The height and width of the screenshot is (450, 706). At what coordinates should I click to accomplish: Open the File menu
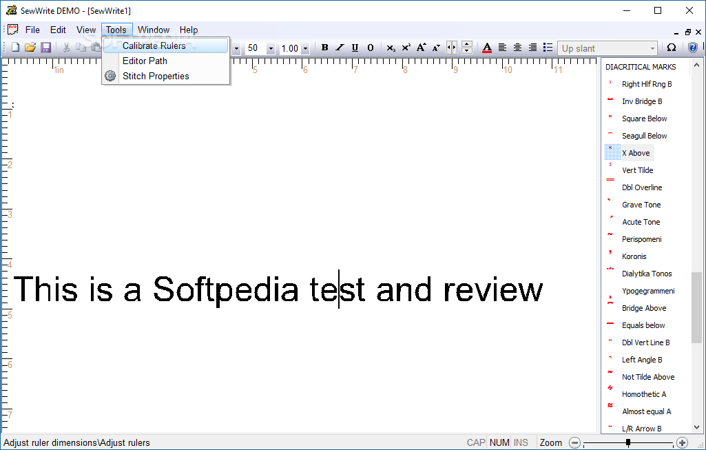[32, 30]
